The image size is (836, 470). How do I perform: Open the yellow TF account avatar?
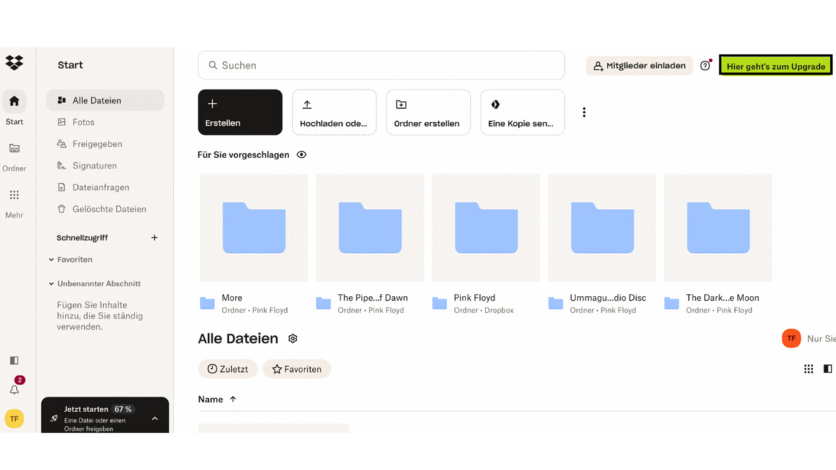tap(14, 418)
